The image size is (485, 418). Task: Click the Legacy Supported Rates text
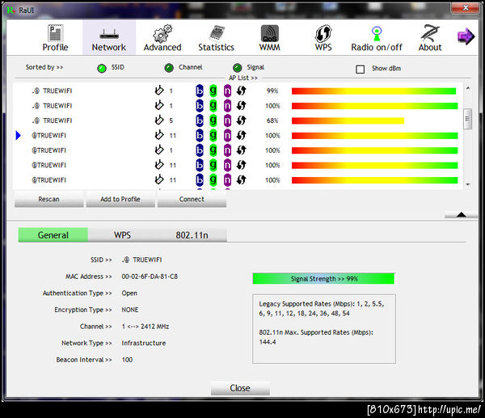pos(322,309)
